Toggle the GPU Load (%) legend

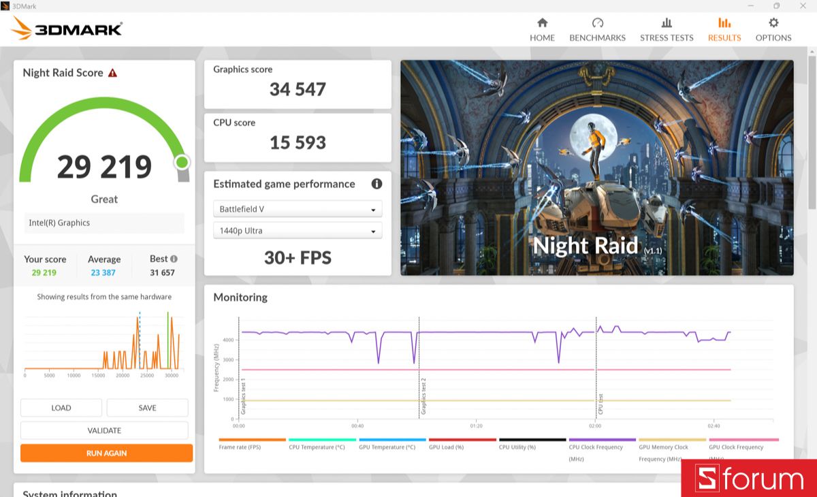pos(462,444)
